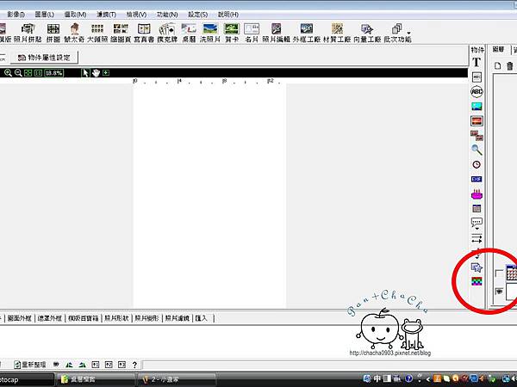Toggle the eye icon on white layer

point(499,292)
